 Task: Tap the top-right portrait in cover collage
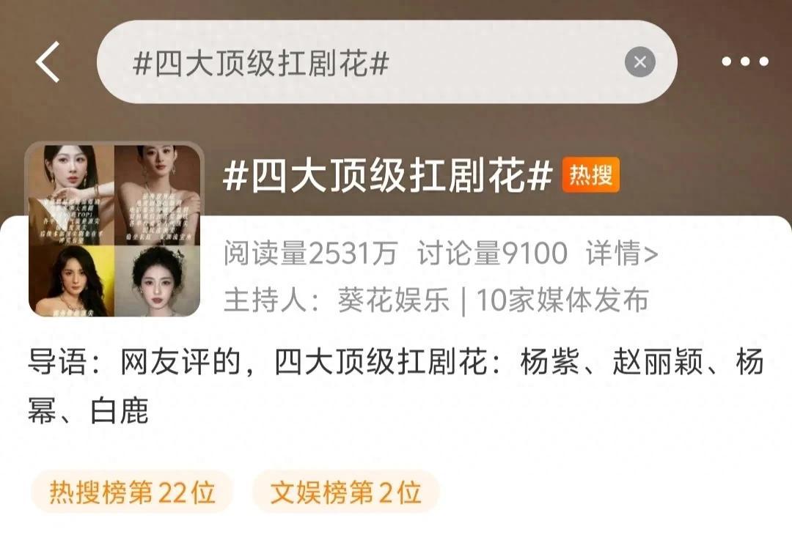(x=158, y=195)
